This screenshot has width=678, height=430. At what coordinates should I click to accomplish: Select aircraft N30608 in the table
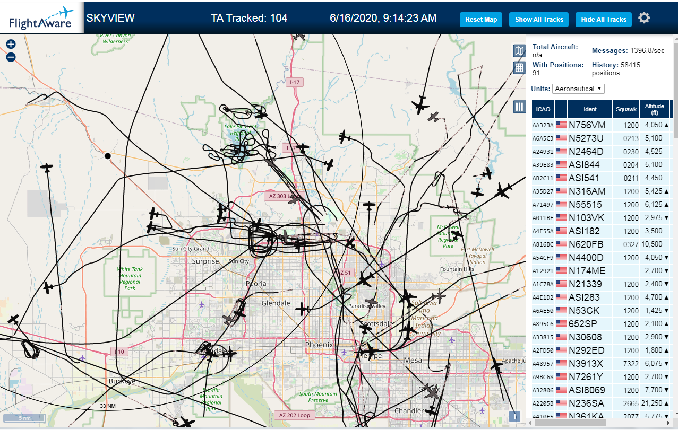(x=585, y=337)
